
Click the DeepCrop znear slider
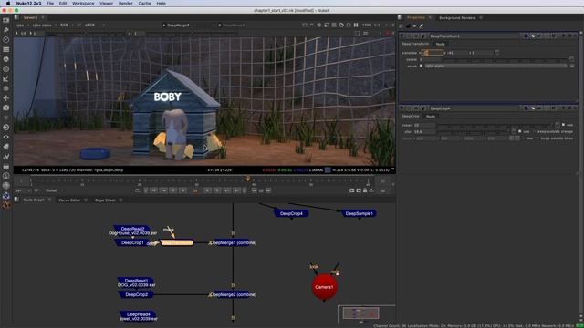pos(495,125)
